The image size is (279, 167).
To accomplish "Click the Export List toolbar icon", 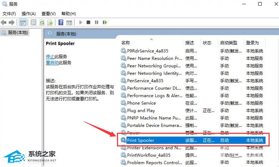I will click(x=50, y=22).
